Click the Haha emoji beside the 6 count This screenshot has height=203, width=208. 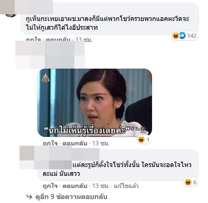point(188,182)
